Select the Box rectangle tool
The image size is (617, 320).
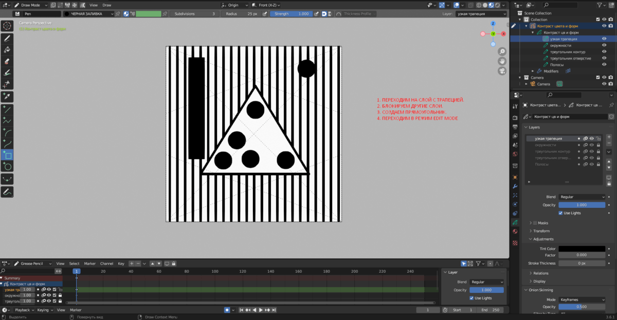click(7, 155)
